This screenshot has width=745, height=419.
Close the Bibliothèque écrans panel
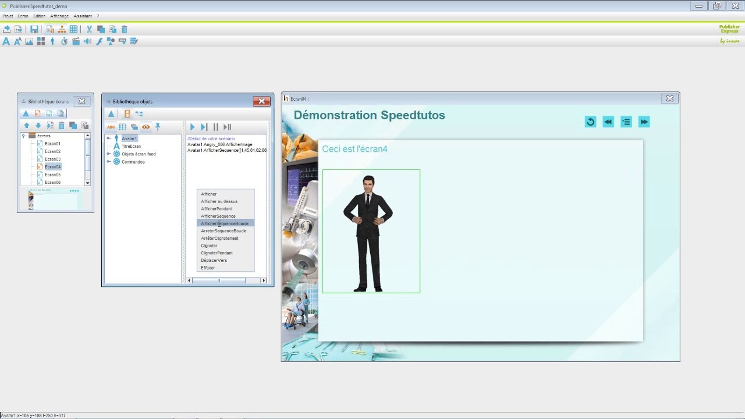point(81,101)
